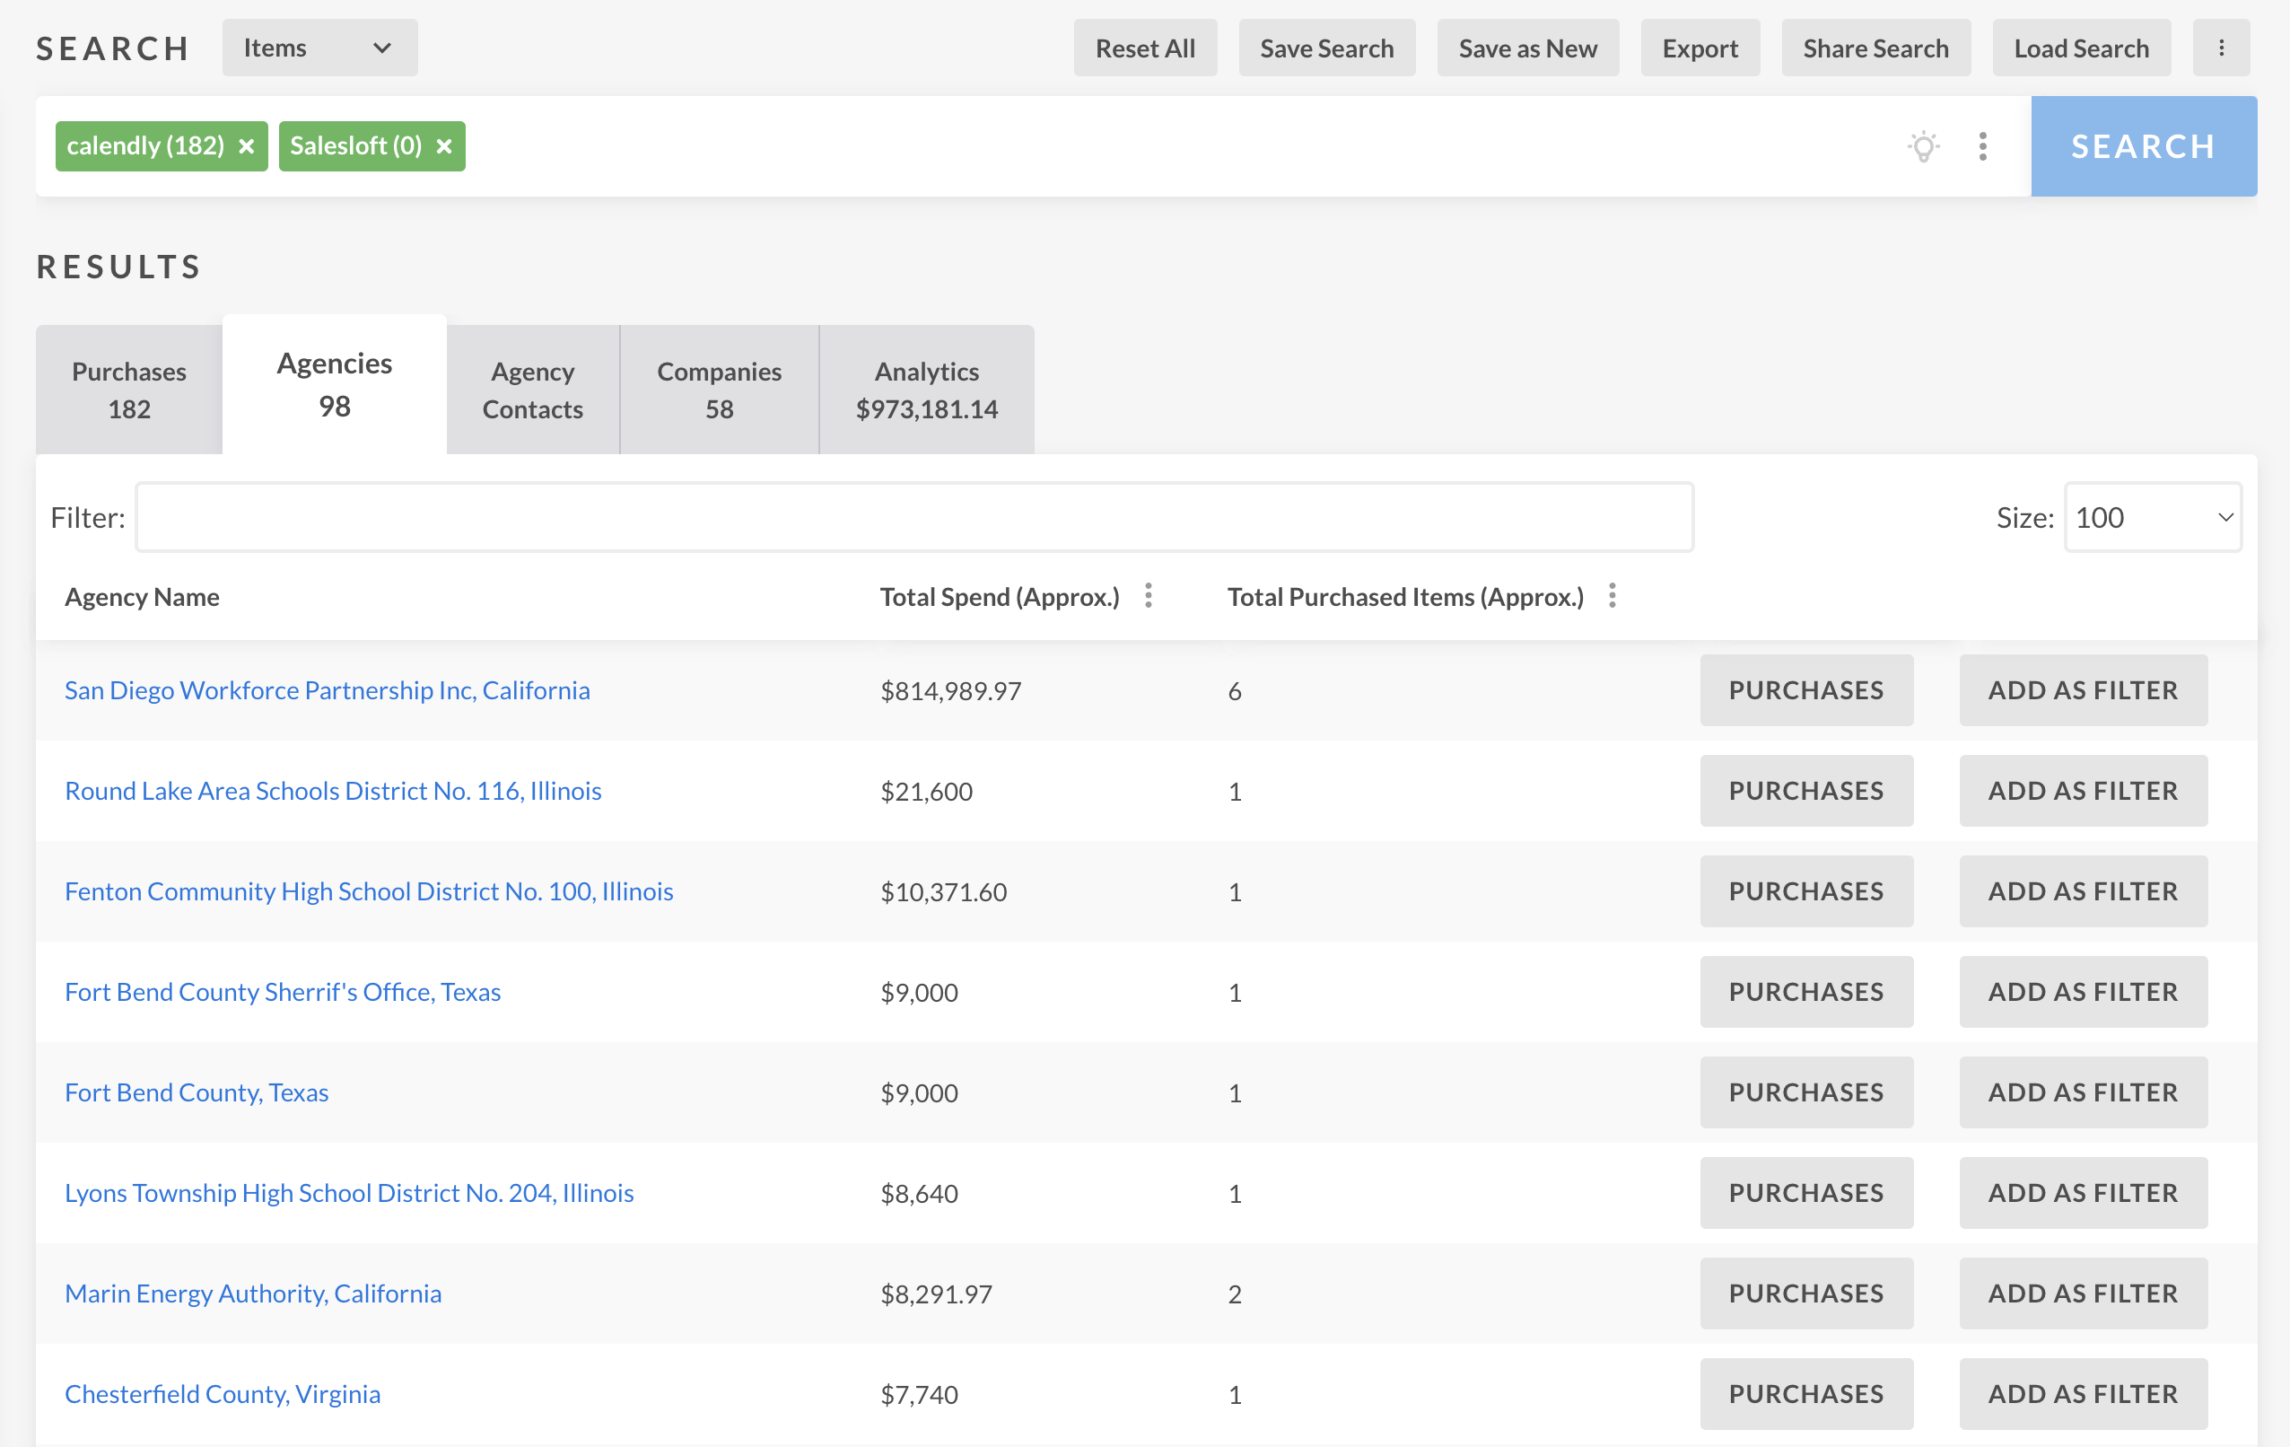Open the Analytics tab
Viewport: 2290px width, 1447px height.
tap(926, 390)
